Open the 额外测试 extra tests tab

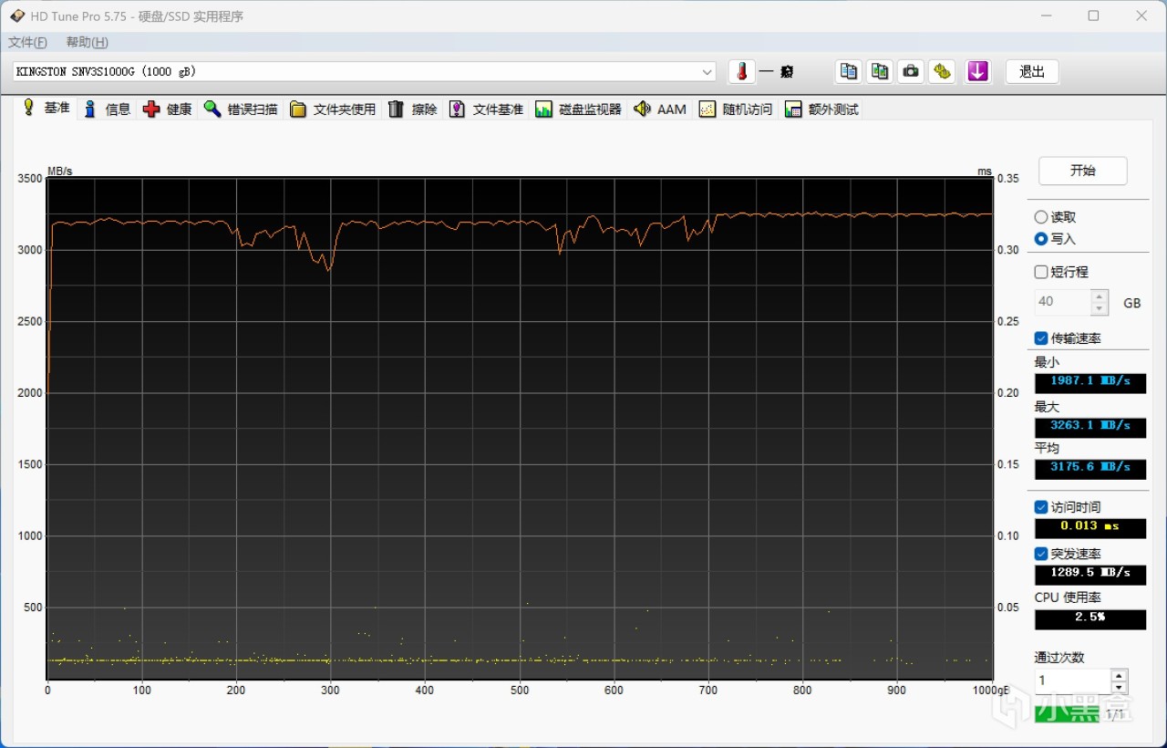pyautogui.click(x=822, y=109)
